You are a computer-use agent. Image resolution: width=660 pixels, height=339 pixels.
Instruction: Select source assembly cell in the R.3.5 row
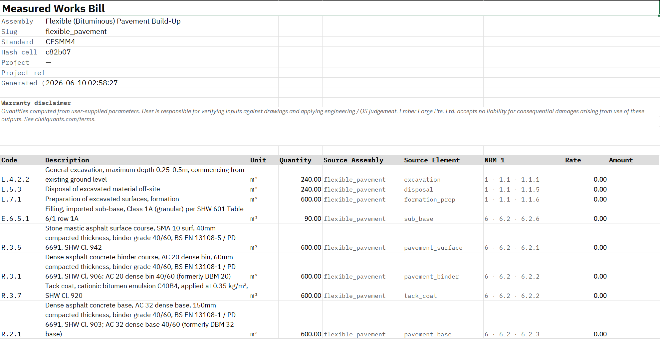[362, 238]
